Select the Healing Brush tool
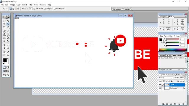189x106 pixels. (4, 31)
